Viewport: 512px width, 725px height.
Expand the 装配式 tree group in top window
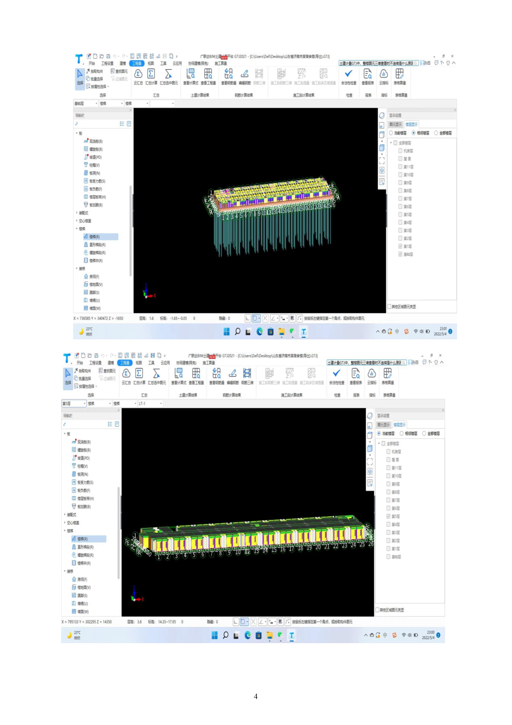pyautogui.click(x=77, y=213)
